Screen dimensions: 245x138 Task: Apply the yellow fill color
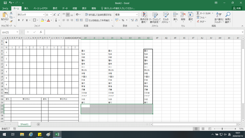(x=42, y=20)
